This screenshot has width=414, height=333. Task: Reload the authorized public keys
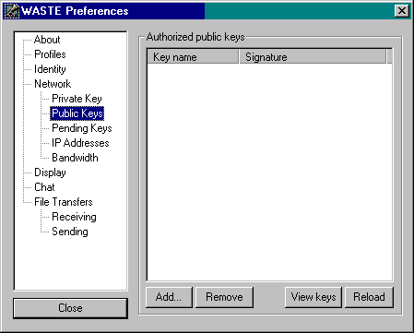369,297
